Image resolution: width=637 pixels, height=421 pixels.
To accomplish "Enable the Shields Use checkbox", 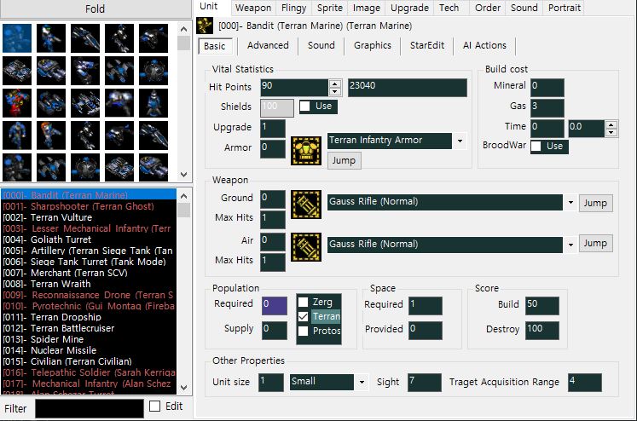I will [305, 107].
